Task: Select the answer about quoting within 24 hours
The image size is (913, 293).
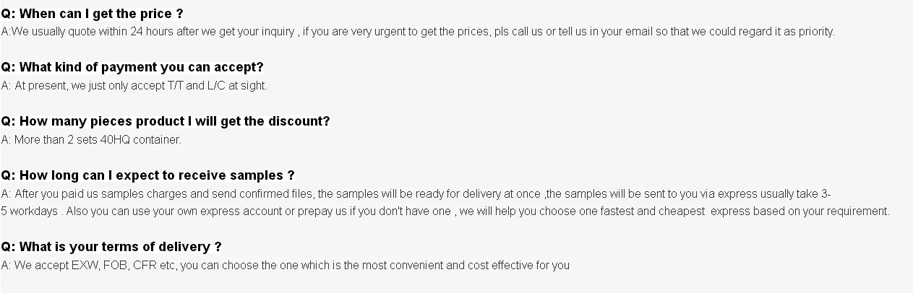Action: tap(418, 31)
